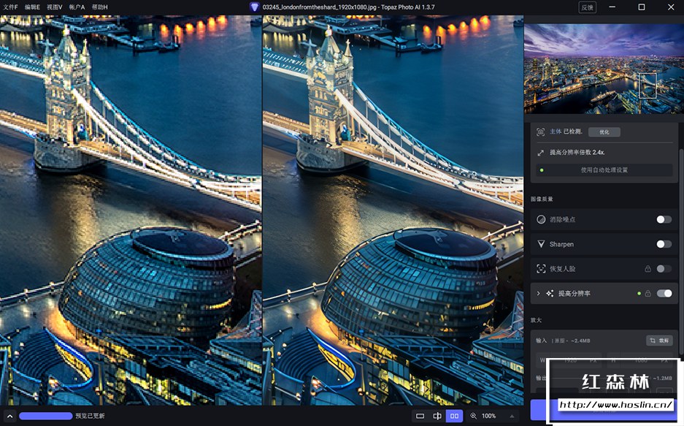Screen dimensions: 684x426
Task: Click the green status dot beside 提高分辨率
Action: point(639,293)
